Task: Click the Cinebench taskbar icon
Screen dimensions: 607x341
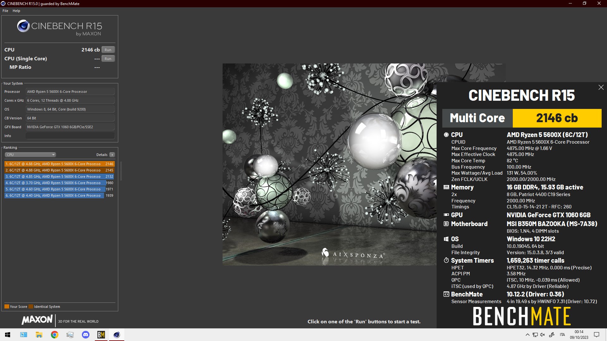Action: (117, 335)
